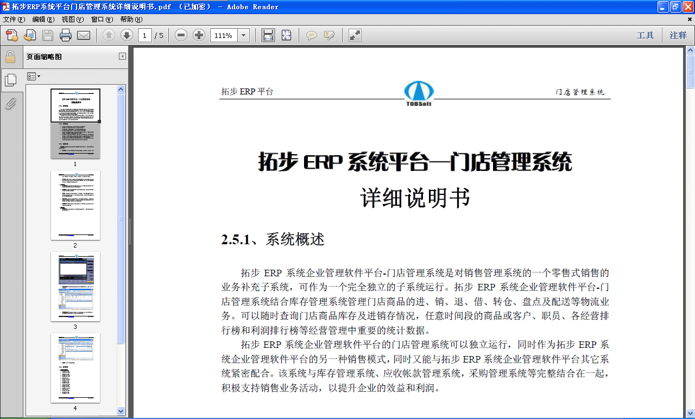The height and width of the screenshot is (419, 695).
Task: Open the attachments paperclip panel
Action: 10,104
